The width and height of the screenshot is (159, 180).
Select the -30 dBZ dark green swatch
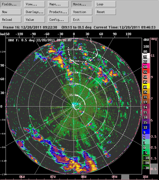point(146,167)
